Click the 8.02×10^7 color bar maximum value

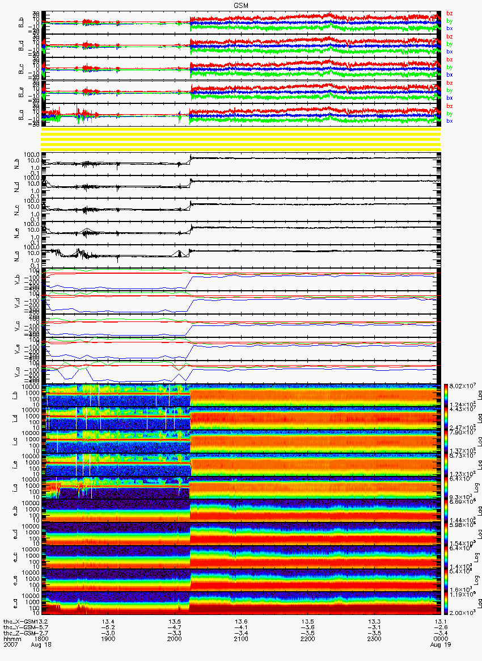pyautogui.click(x=462, y=384)
